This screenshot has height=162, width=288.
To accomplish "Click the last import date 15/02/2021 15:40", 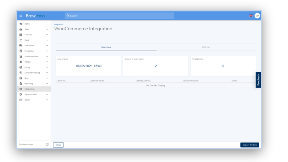I will [88, 66].
